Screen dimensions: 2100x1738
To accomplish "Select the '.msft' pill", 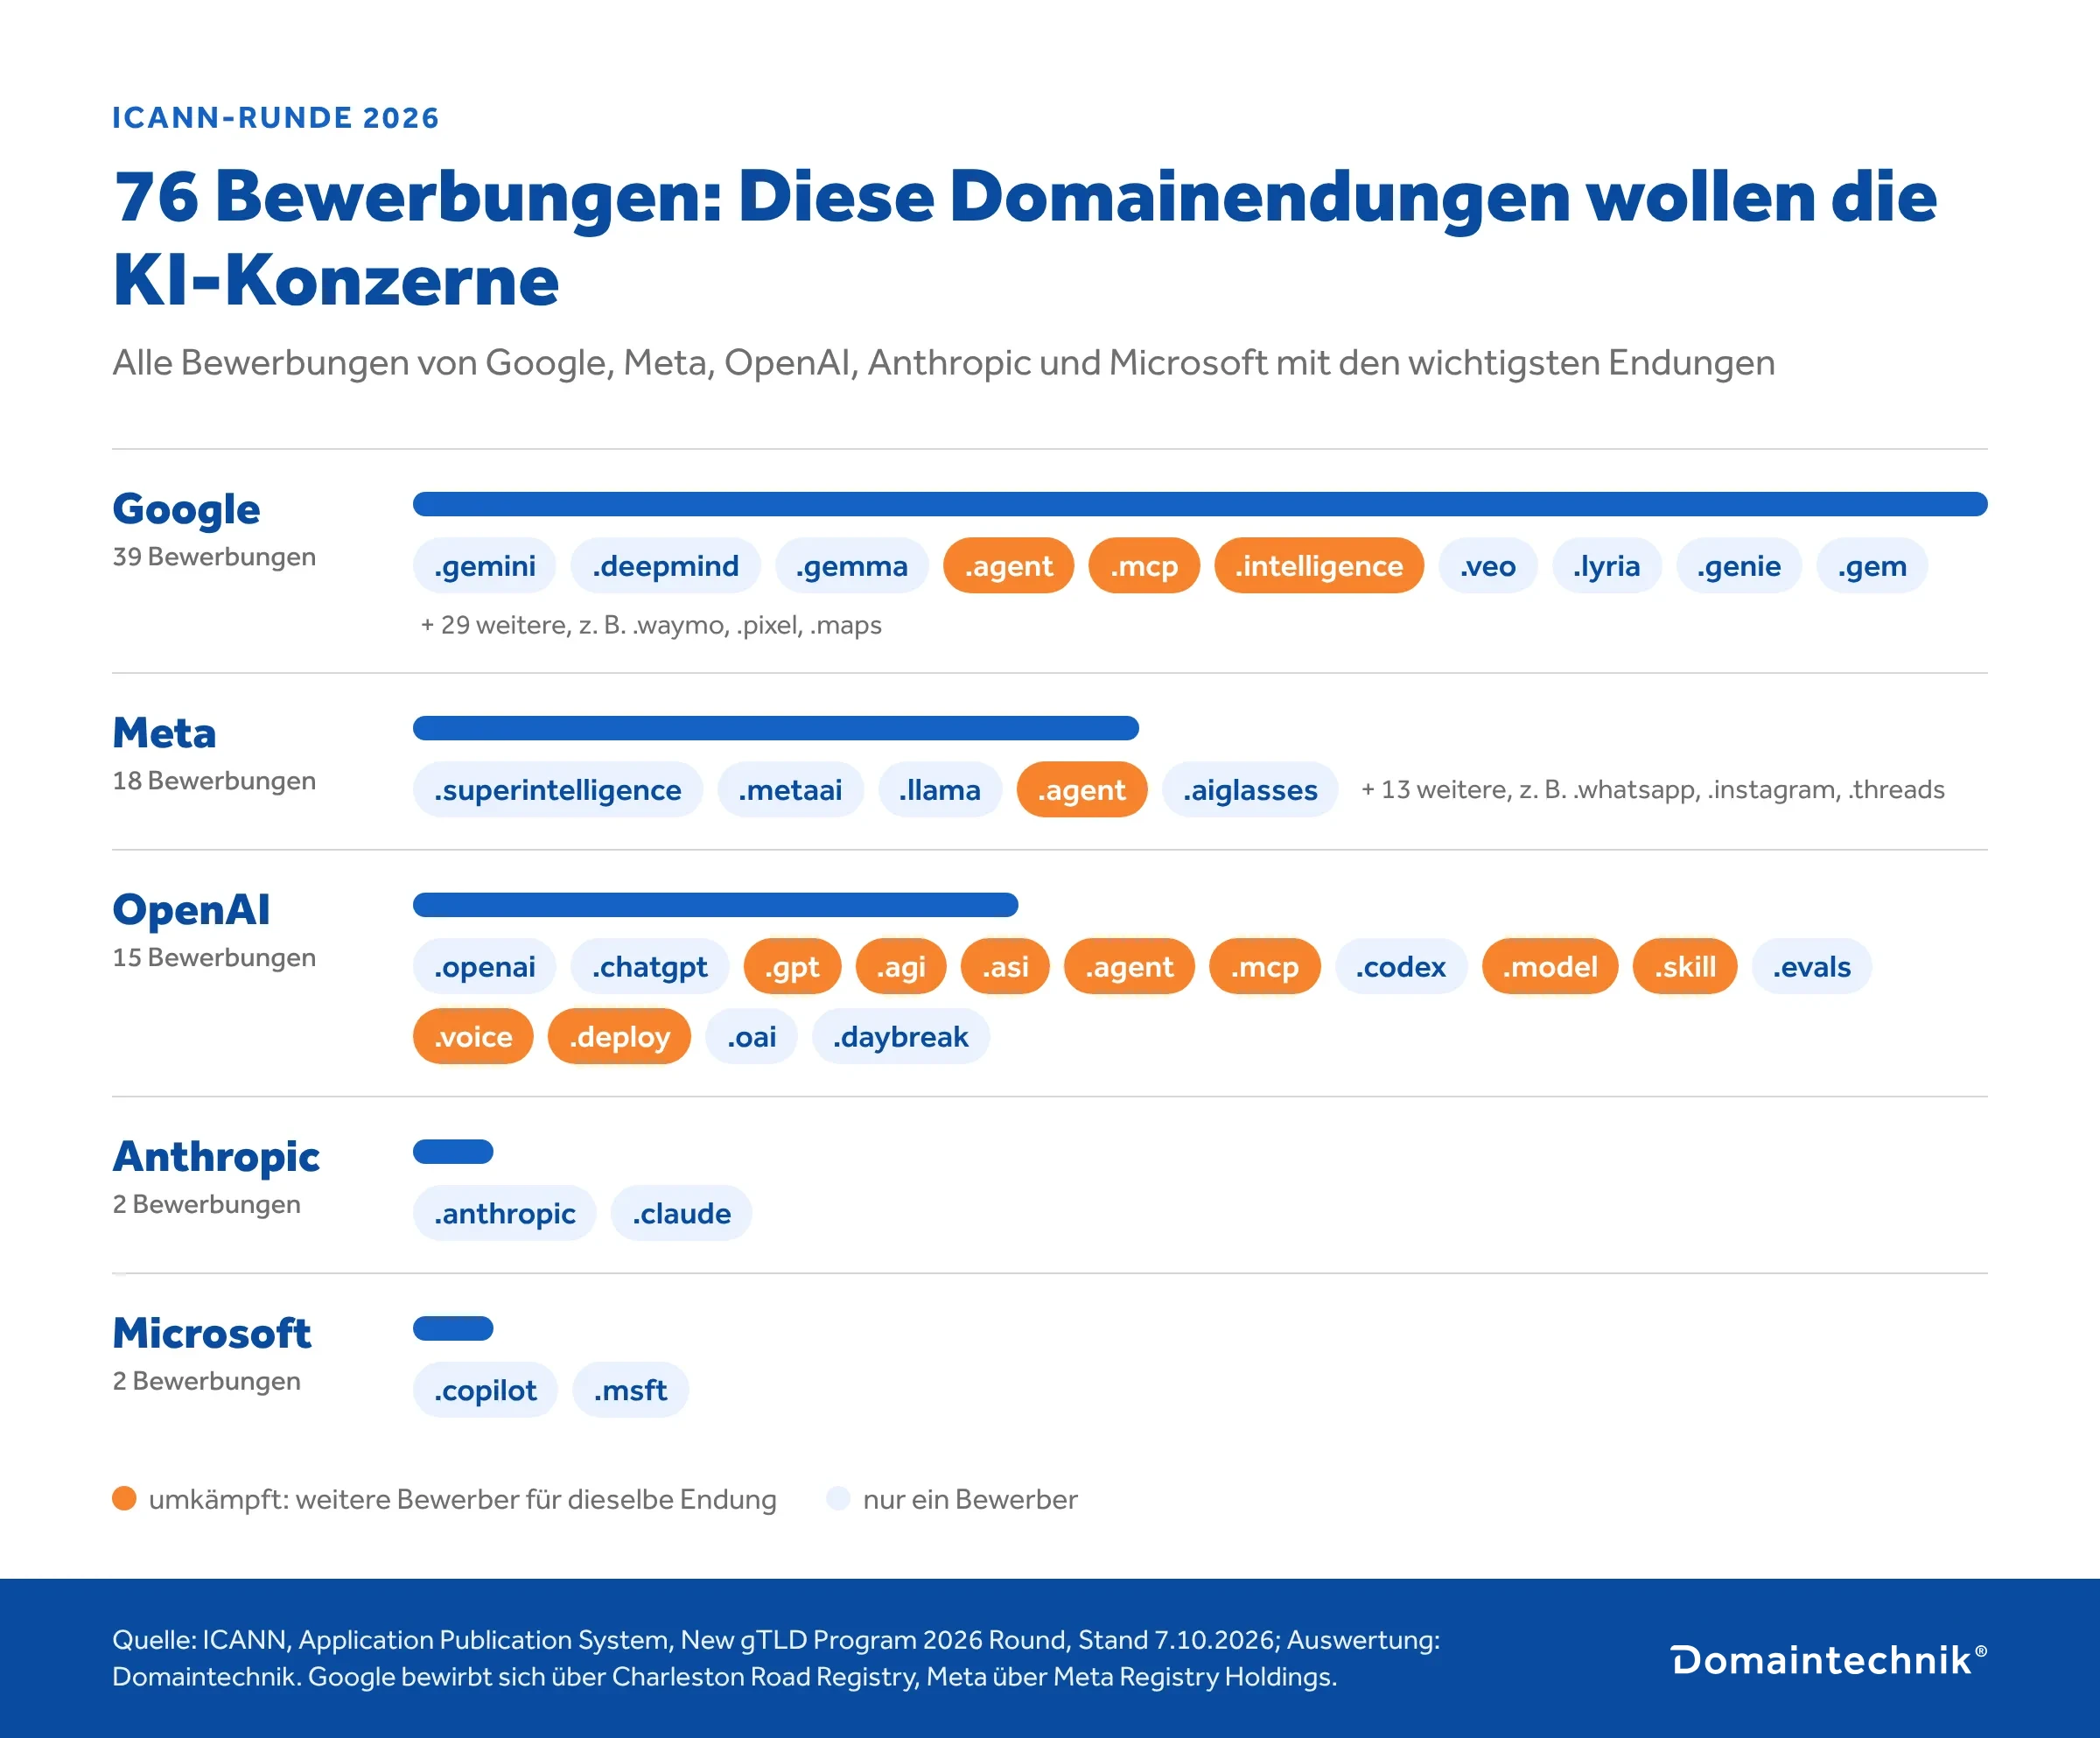I will point(631,1391).
